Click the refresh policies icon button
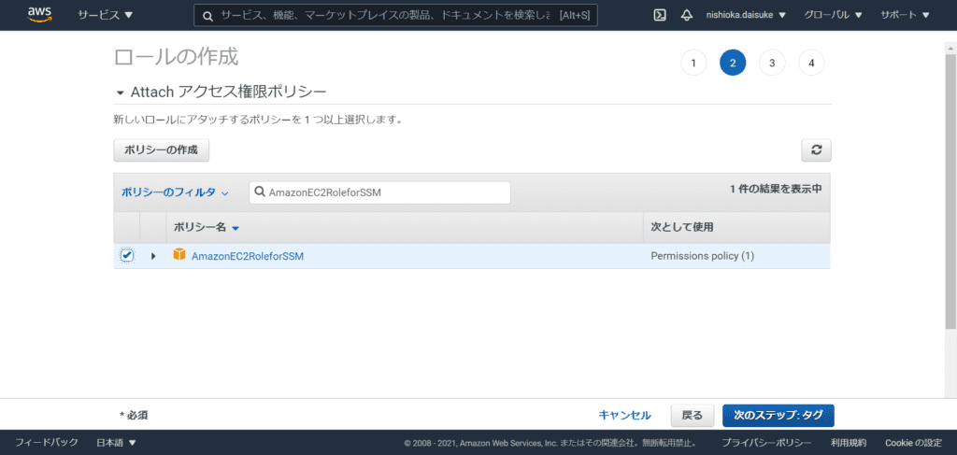Screen dimensions: 957x455 pos(816,149)
